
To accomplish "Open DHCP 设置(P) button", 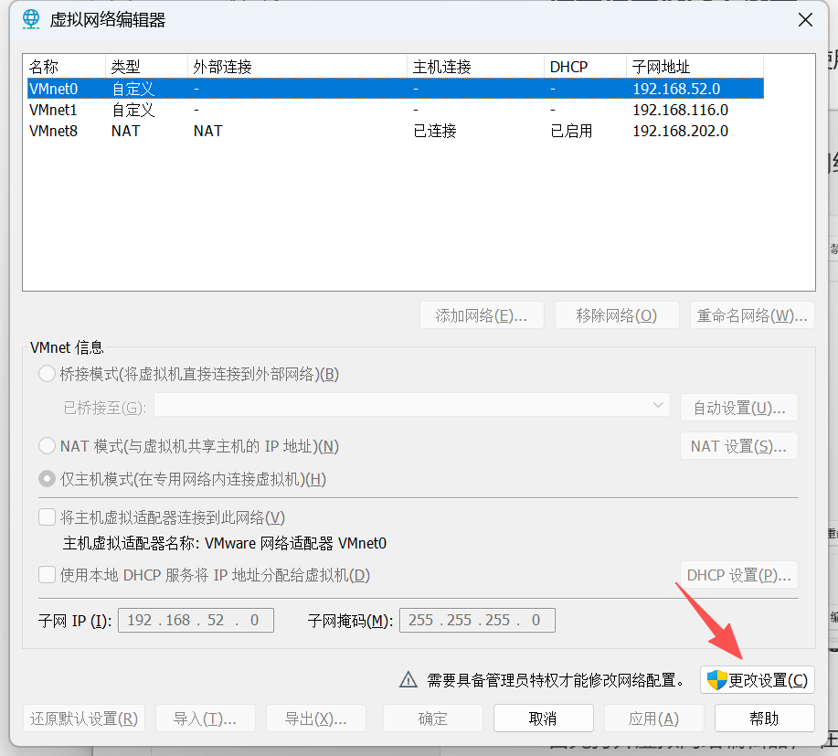I will (739, 575).
